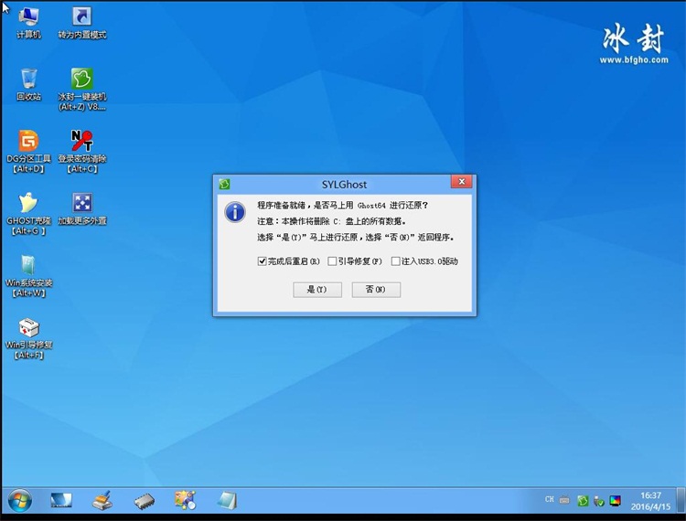Open the colorful picture tool taskbar icon

(185, 501)
